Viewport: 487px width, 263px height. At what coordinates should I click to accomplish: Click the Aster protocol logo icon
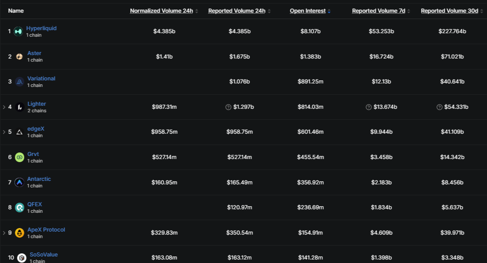point(19,56)
